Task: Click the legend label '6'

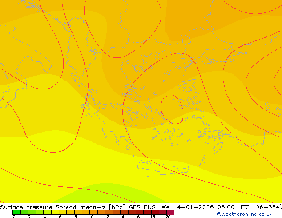Action: point(60,217)
